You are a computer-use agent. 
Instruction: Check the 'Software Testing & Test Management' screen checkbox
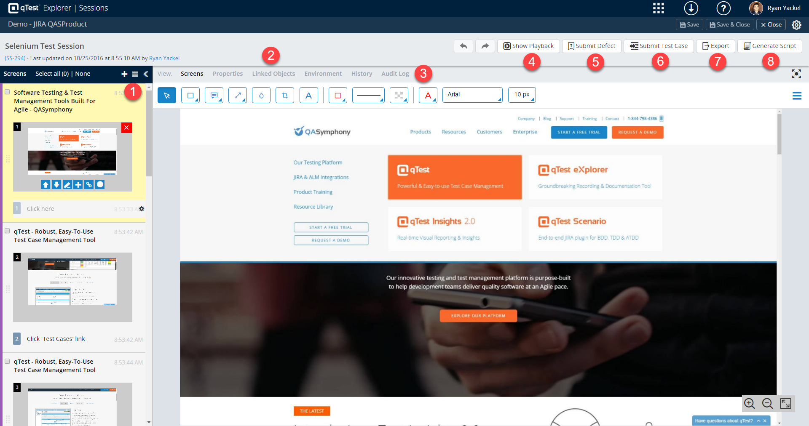click(7, 92)
